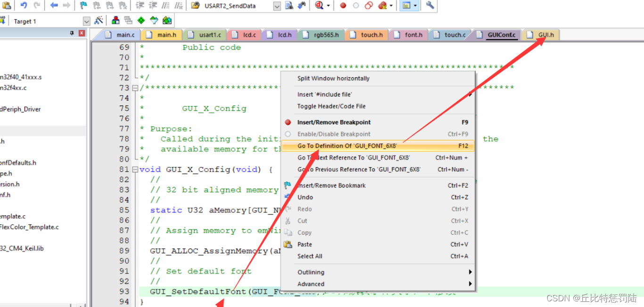This screenshot has height=307, width=644.
Task: Open Configuration with the wrench icon
Action: point(430,5)
